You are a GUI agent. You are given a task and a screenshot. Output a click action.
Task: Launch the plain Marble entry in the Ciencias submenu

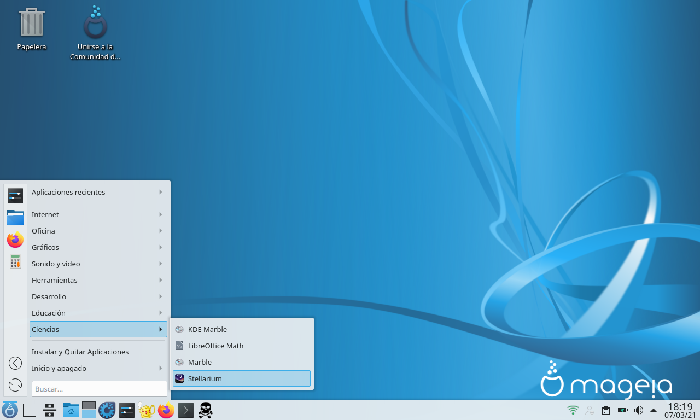(x=242, y=362)
